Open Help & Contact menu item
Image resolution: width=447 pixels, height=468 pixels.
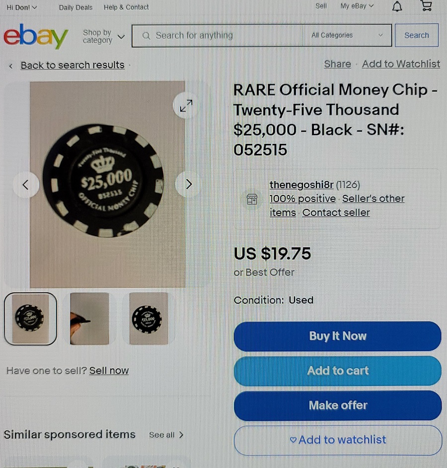point(126,7)
